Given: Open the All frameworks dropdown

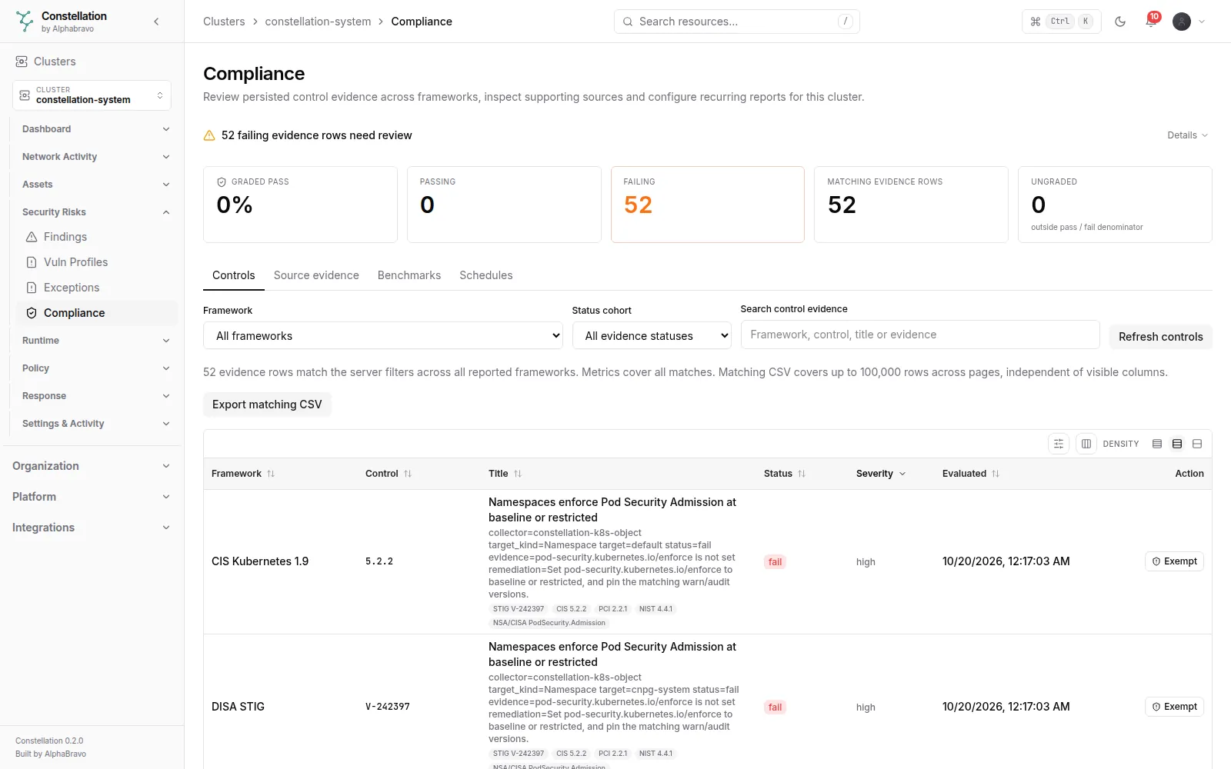Looking at the screenshot, I should [x=383, y=336].
